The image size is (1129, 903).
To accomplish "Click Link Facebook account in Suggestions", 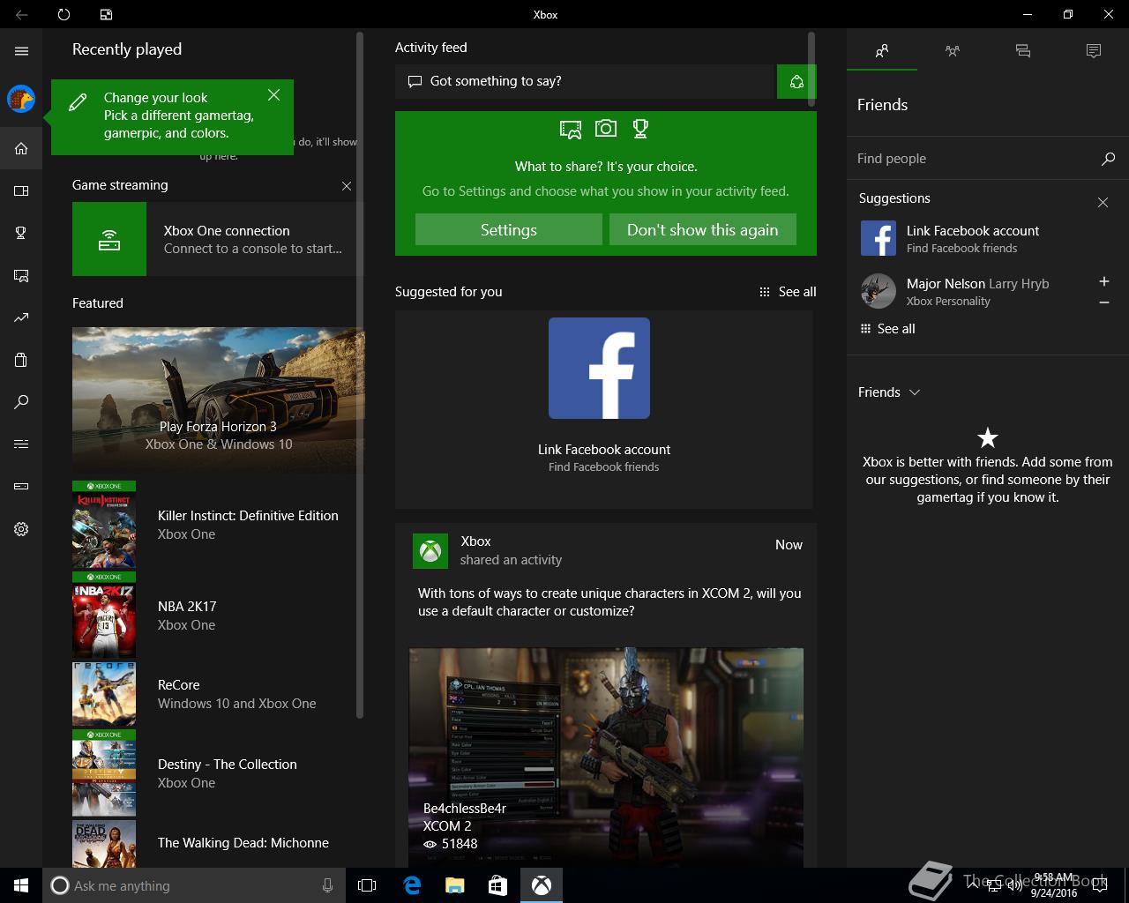I will (x=973, y=231).
